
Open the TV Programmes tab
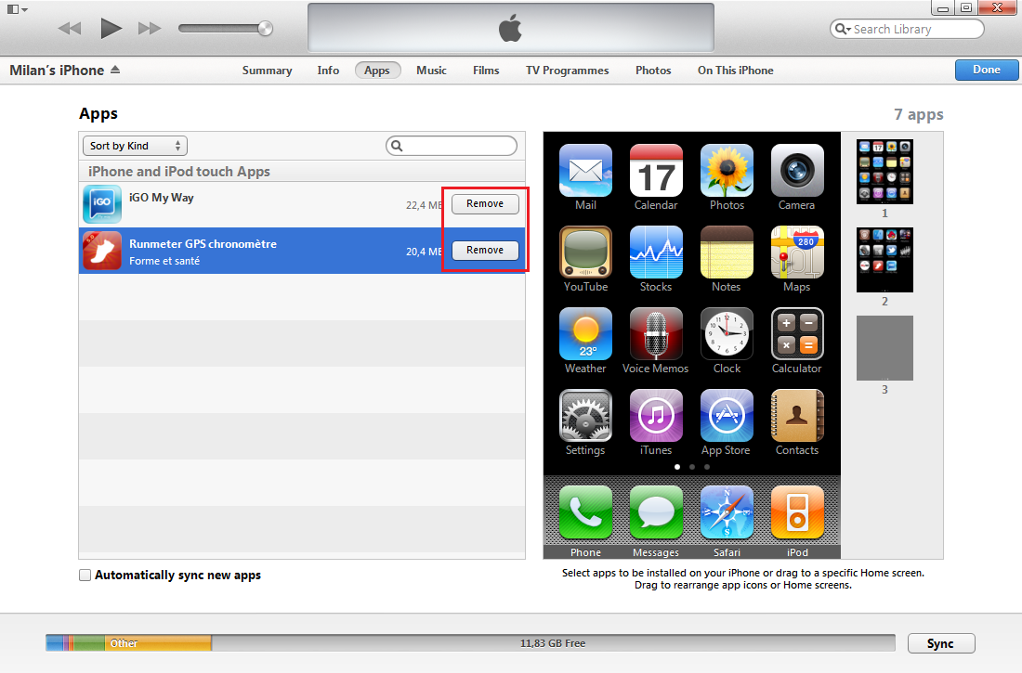(x=567, y=70)
